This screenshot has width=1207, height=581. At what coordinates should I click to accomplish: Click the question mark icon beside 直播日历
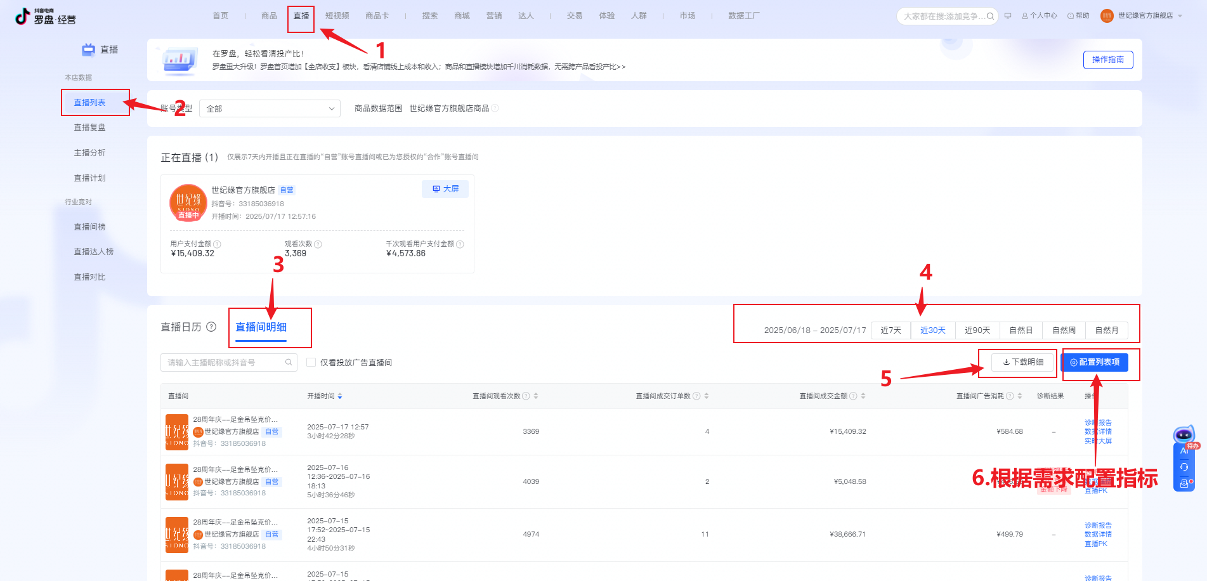(x=211, y=327)
